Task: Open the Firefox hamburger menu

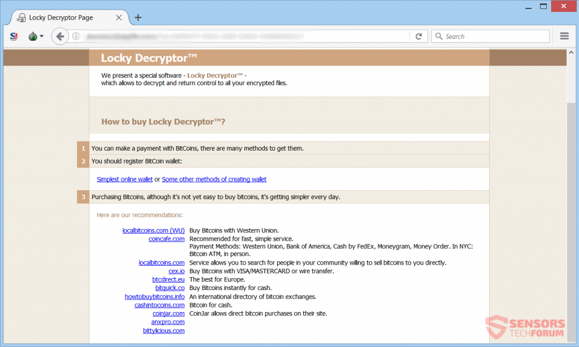Action: point(564,36)
